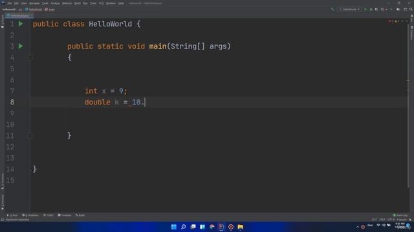Click Search Everywhere magnifier icon at top right
Viewport: 414px width, 232px height.
[411, 9]
